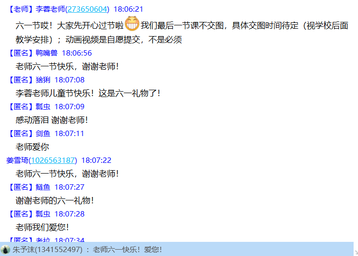Viewport: 358px width, 256px height.
Task: Click anonymous sender name 鸭嘴兽
Action: tap(46, 53)
